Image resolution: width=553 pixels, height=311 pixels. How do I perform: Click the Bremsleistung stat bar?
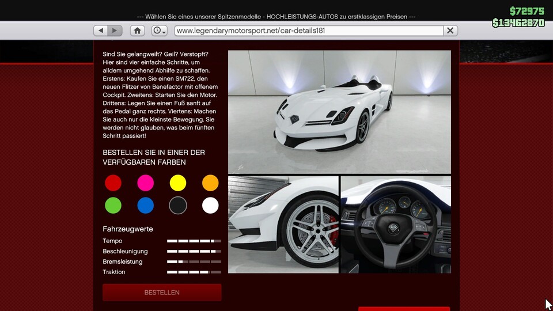pyautogui.click(x=194, y=261)
